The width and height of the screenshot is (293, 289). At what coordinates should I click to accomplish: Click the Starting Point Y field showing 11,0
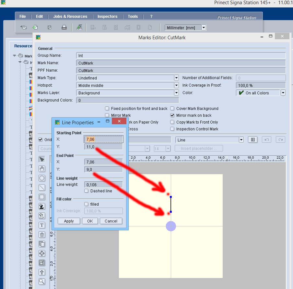pos(103,147)
